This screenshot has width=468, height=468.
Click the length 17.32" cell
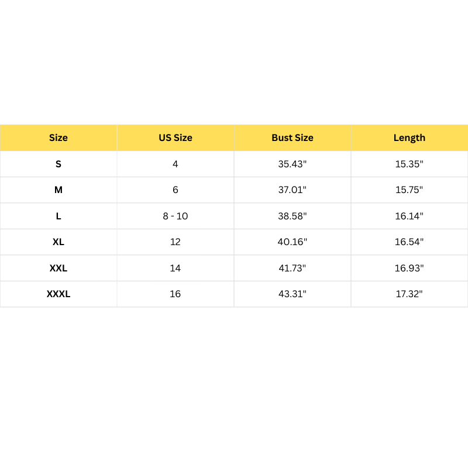click(x=409, y=294)
